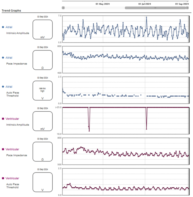Screen dimensions: 193x197
Task: Click the >25.0 axis label of ventricular amplitude graph
Action: point(58,107)
